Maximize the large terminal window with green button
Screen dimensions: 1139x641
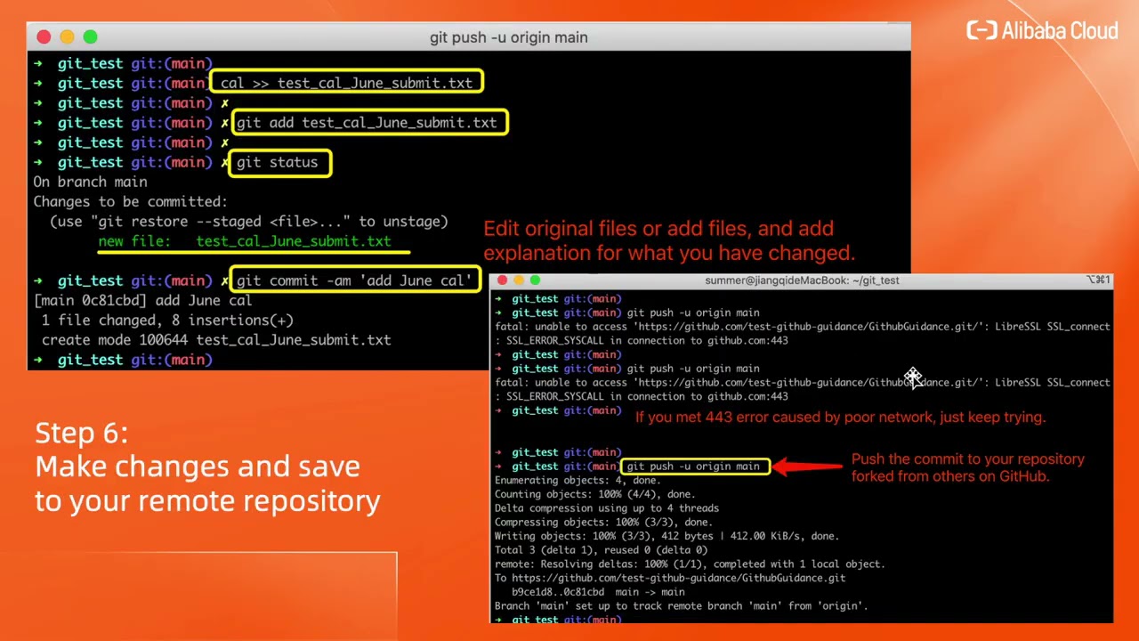[90, 37]
